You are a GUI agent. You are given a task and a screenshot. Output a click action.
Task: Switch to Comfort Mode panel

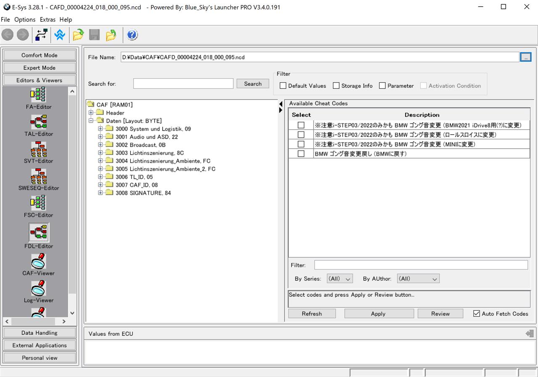[40, 55]
